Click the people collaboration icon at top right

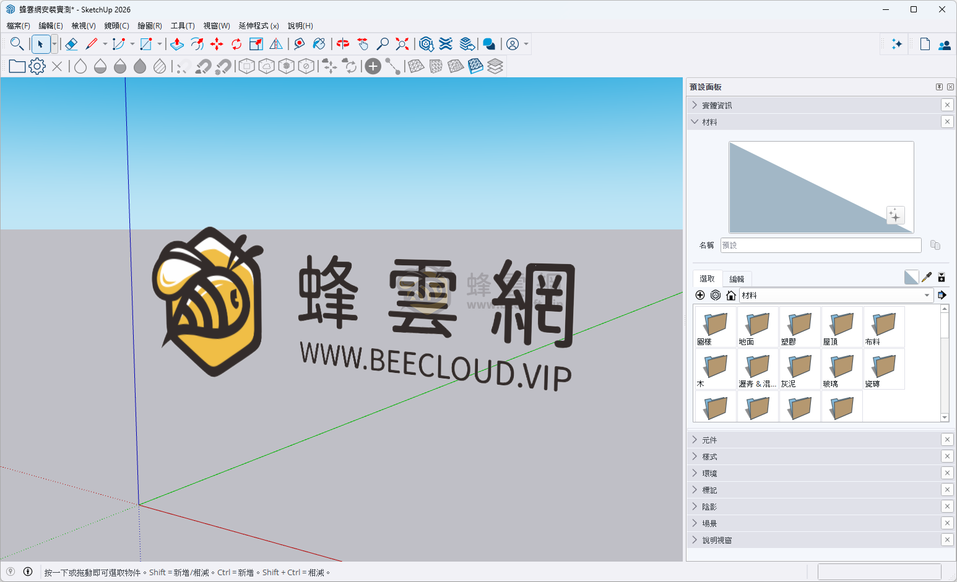pos(945,45)
